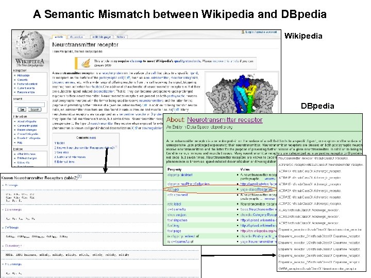Viewport: 371px width, 278px height.
Task: Click 'is owl:sameAs of' property link
Action: (180, 242)
